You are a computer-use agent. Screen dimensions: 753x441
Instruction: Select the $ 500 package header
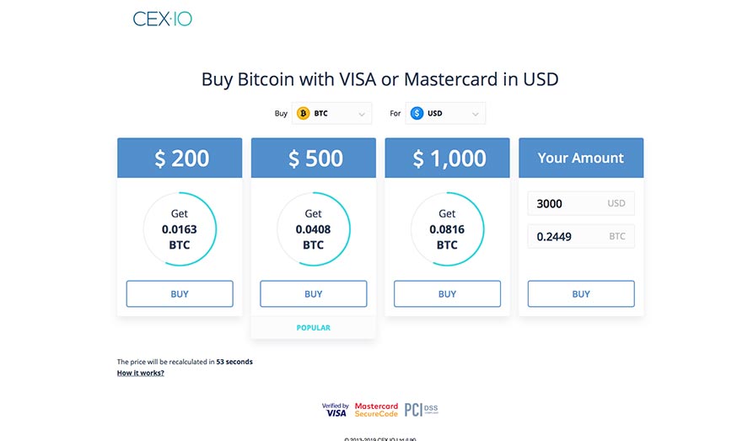click(x=314, y=158)
